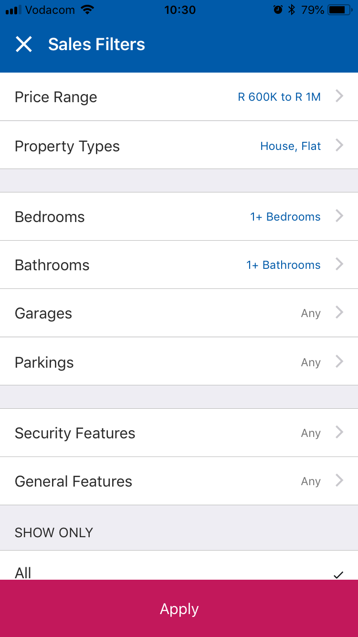The height and width of the screenshot is (637, 358).
Task: Open Property Types chevron arrow
Action: point(339,145)
